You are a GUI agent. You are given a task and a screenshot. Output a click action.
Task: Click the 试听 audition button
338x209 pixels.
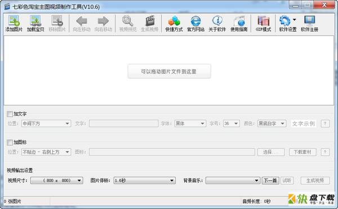[x=287, y=180]
